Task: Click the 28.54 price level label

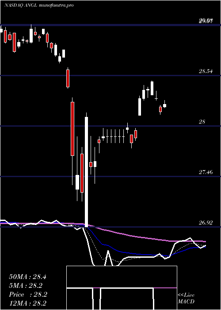Action: tap(206, 71)
